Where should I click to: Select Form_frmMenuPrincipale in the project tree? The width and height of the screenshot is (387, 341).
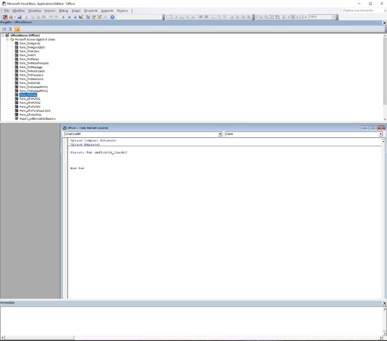tap(34, 63)
